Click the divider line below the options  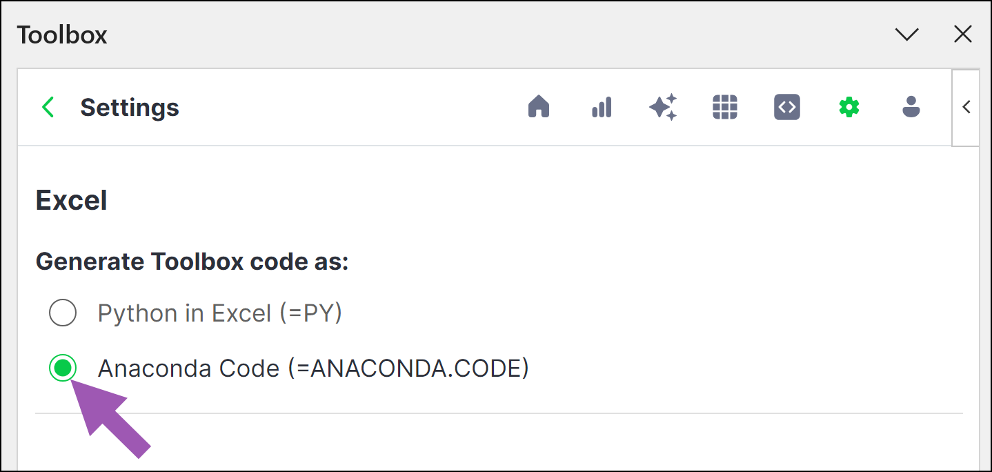point(499,413)
